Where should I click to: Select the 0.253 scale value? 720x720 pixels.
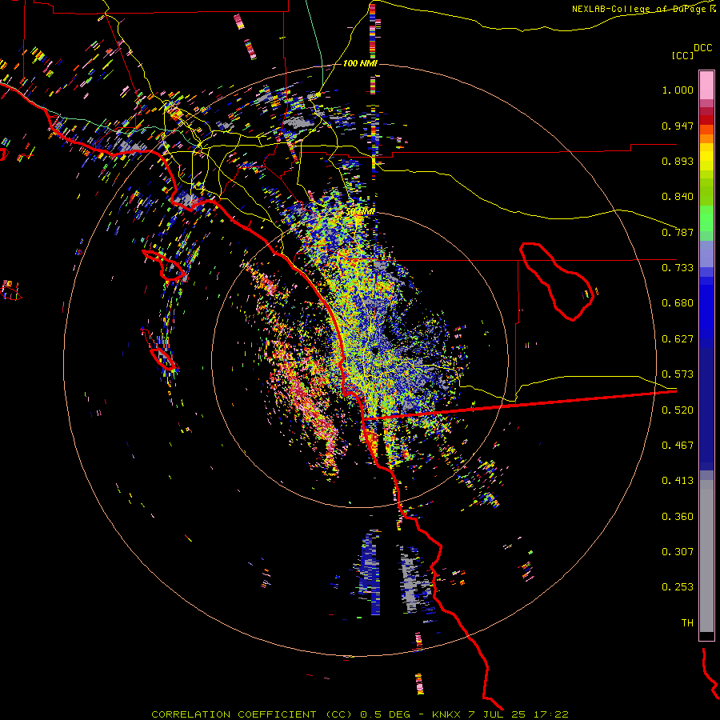678,587
